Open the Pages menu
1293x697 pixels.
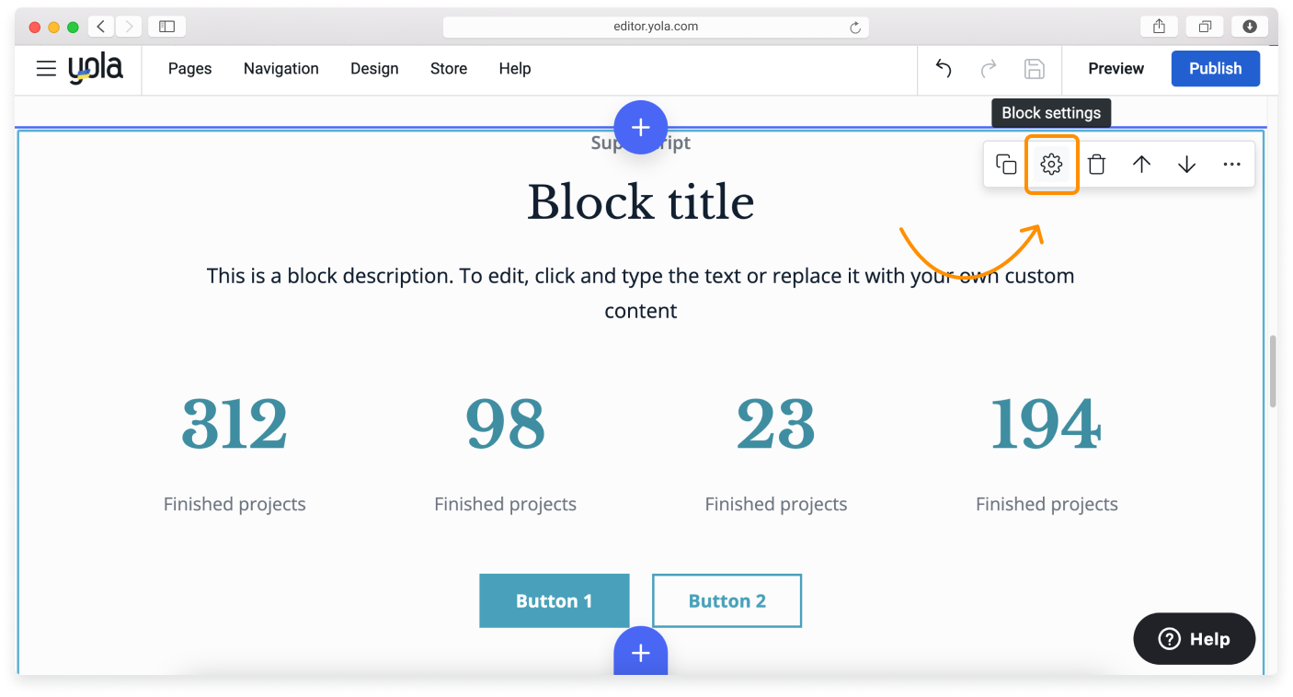coord(189,69)
